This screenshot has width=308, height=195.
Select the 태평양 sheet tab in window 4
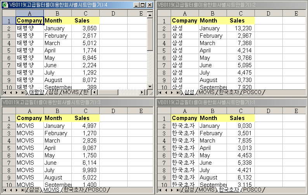pyautogui.click(x=36, y=92)
